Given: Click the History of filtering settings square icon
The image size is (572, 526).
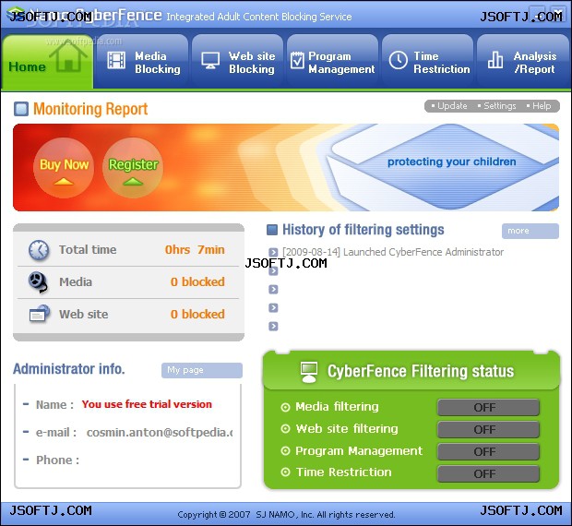Looking at the screenshot, I should click(272, 230).
